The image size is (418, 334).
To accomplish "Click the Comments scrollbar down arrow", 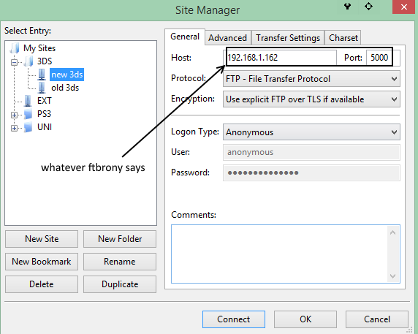I will (392, 276).
